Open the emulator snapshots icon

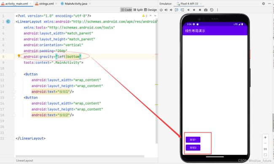(x=212, y=10)
